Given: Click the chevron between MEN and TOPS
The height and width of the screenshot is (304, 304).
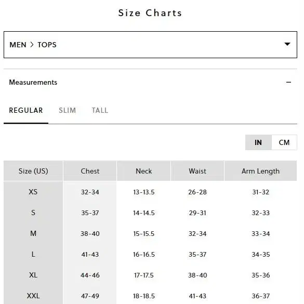Looking at the screenshot, I should pos(32,45).
